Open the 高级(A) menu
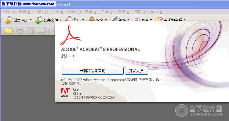 pyautogui.click(x=124, y=12)
